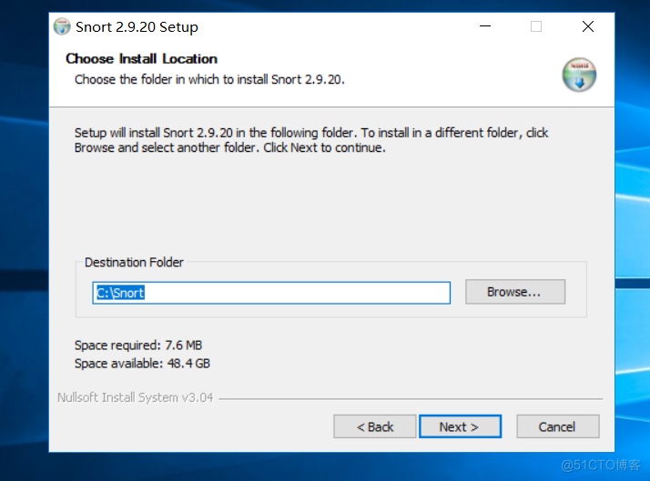
Task: Cancel the Snort installation
Action: (557, 426)
